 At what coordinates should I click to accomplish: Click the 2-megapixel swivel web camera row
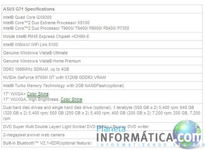point(102,135)
